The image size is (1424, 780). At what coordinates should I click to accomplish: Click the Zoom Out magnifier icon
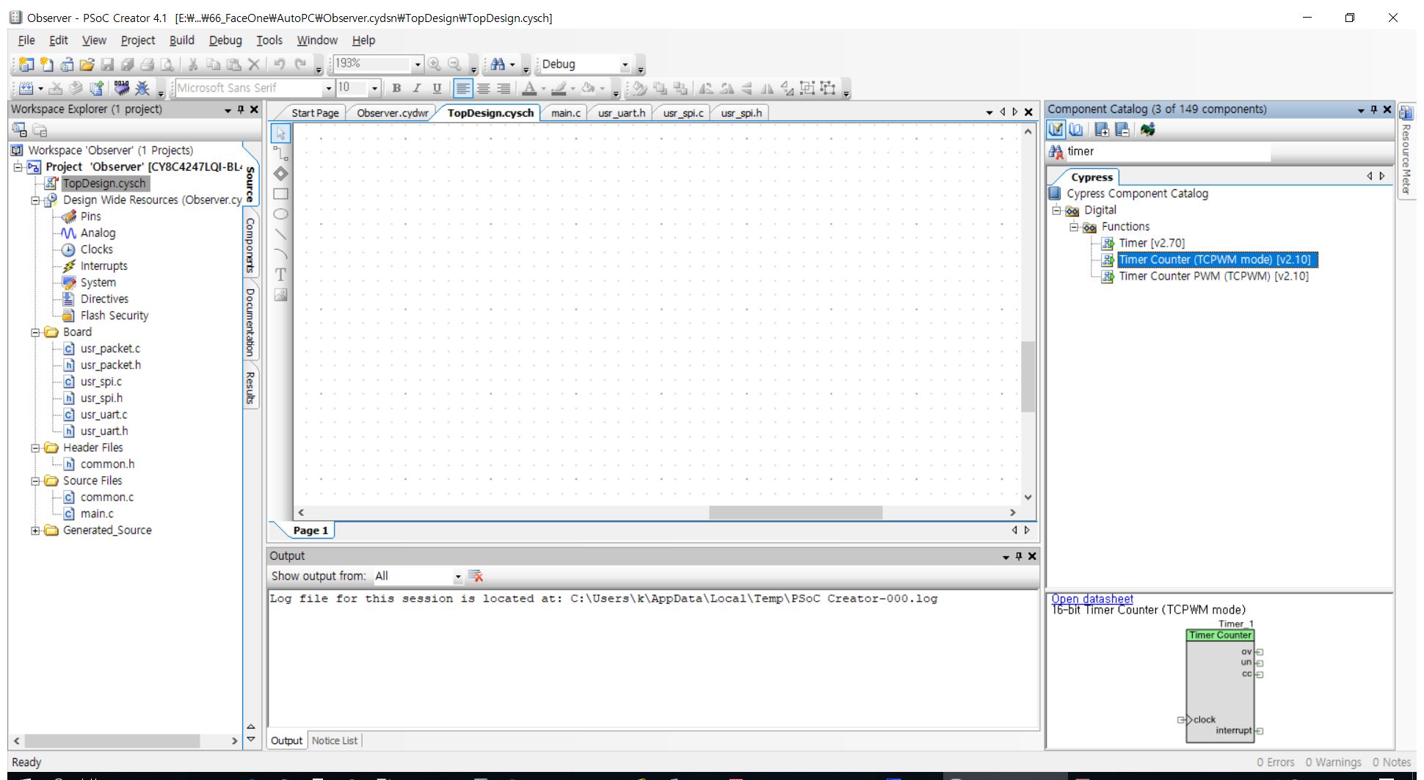click(x=454, y=65)
